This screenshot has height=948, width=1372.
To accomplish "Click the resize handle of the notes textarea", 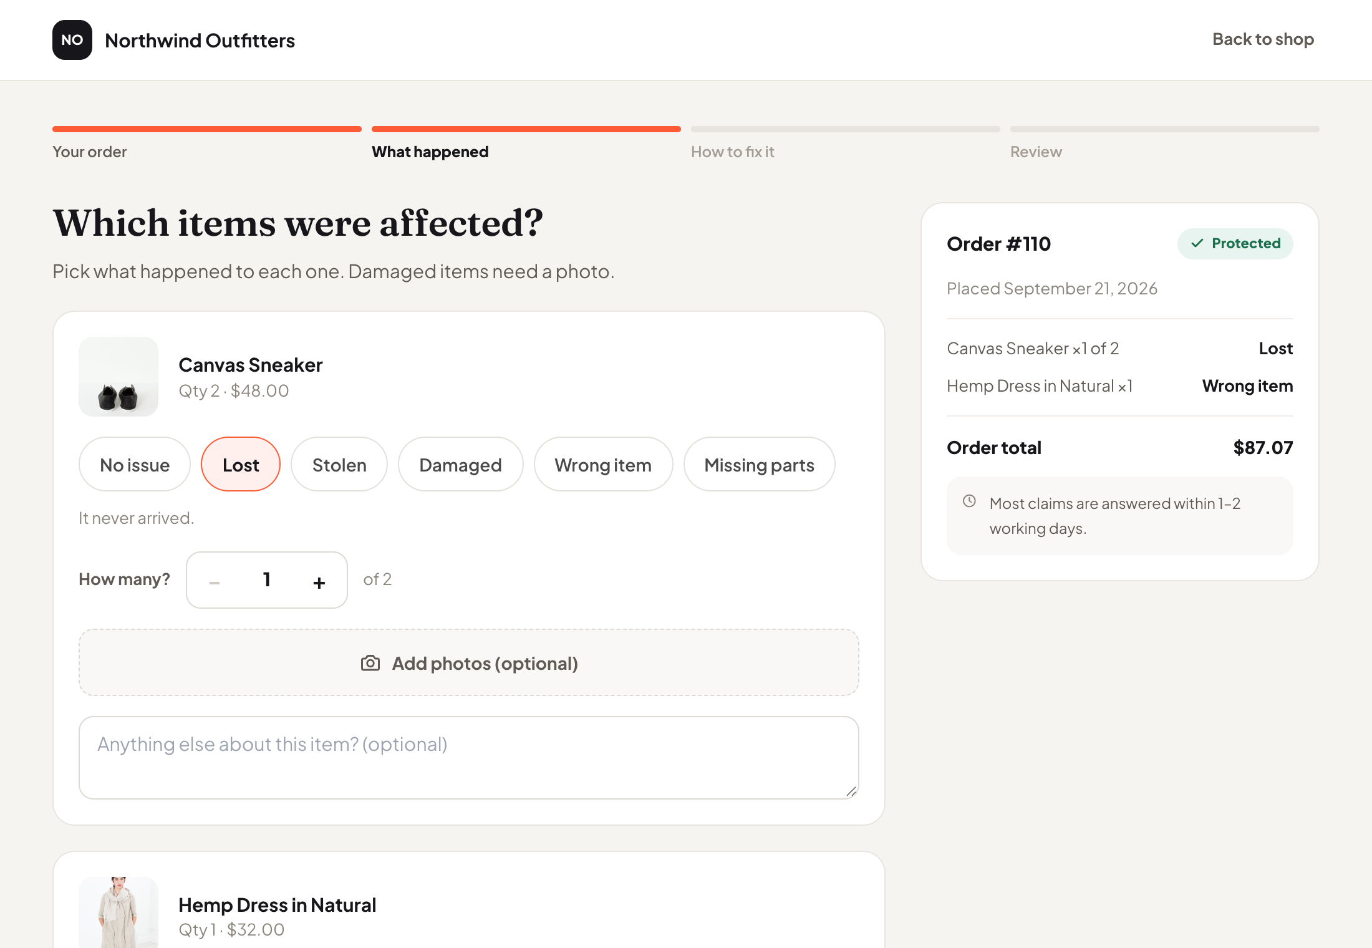I will coord(851,791).
